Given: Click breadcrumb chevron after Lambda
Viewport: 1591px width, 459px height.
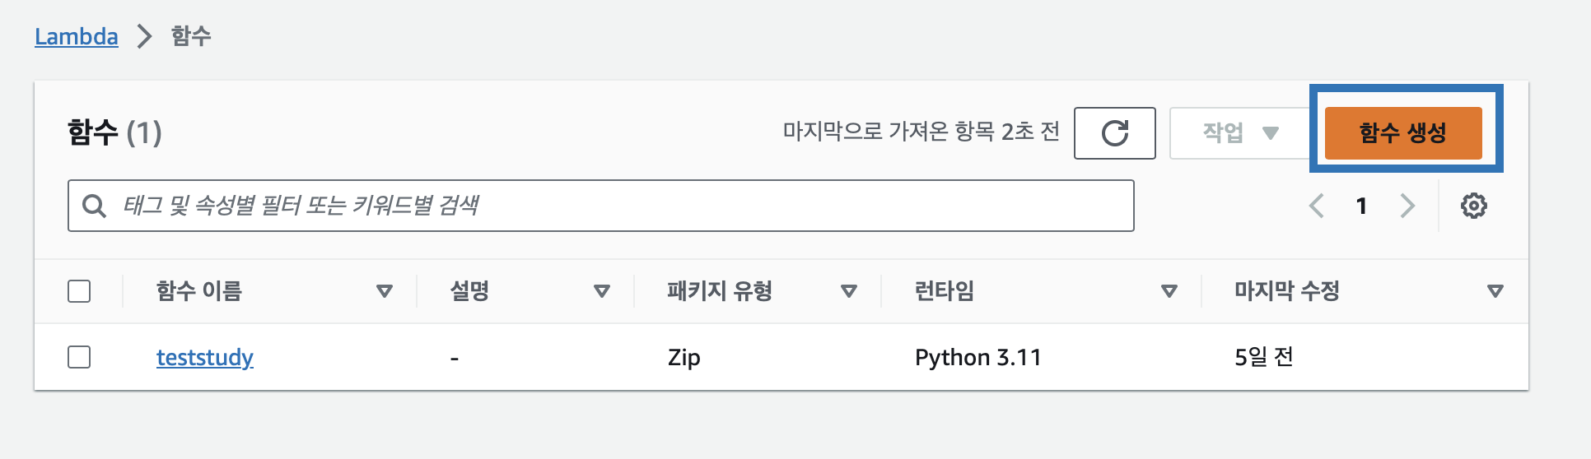Looking at the screenshot, I should pyautogui.click(x=145, y=36).
